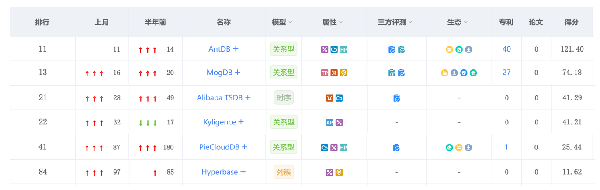Click AntDB's patent count 40
Viewport: 600px width, 190px height.
pyautogui.click(x=506, y=49)
